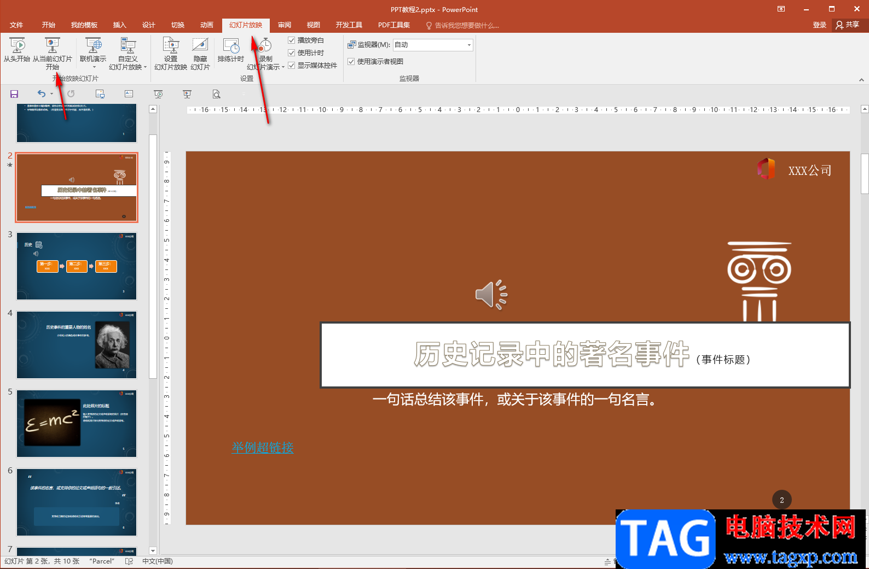Open 自定义幻灯片放映 custom show
Viewport: 869px width, 569px height.
click(x=128, y=54)
